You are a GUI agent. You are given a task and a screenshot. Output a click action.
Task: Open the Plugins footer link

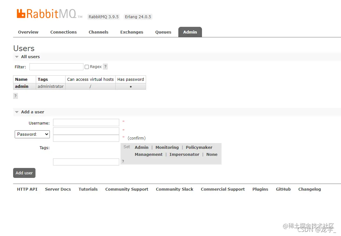pyautogui.click(x=260, y=189)
